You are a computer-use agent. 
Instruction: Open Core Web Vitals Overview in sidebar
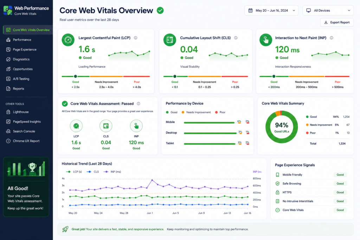pos(28,30)
